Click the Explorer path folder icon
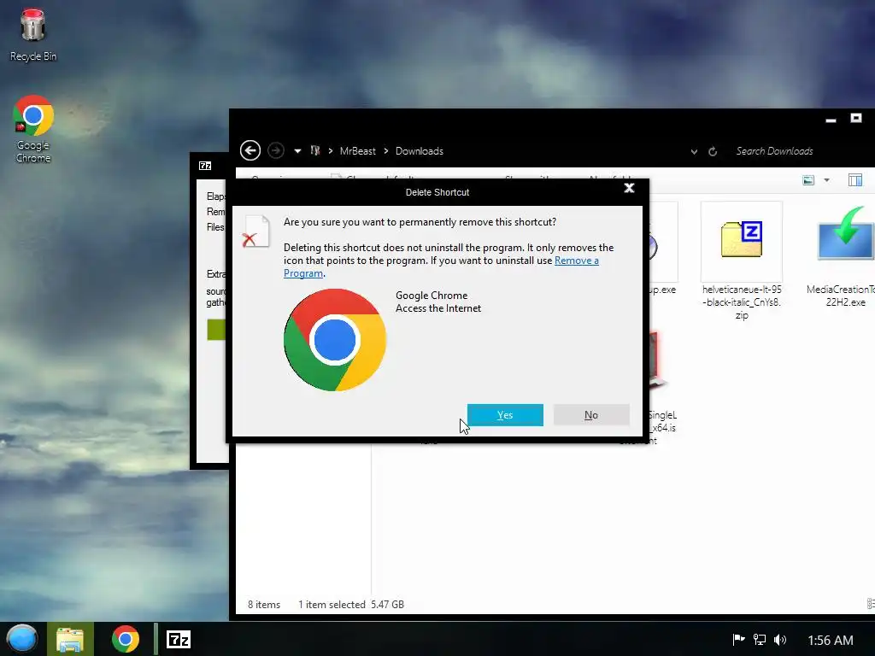Viewport: 875px width, 656px height. click(x=315, y=150)
